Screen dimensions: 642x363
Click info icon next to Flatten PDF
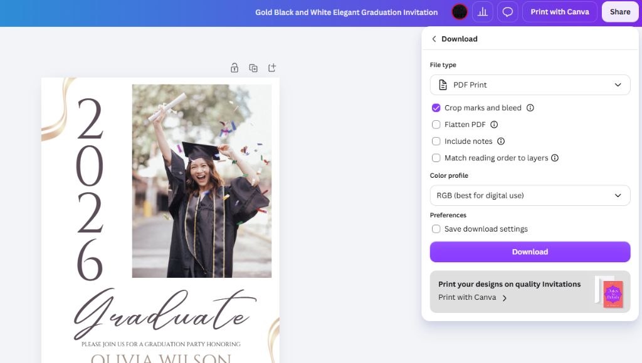coord(494,125)
